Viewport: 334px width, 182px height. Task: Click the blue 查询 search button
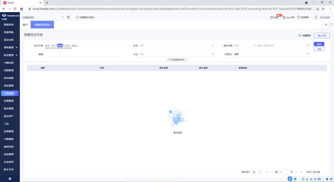(x=319, y=44)
